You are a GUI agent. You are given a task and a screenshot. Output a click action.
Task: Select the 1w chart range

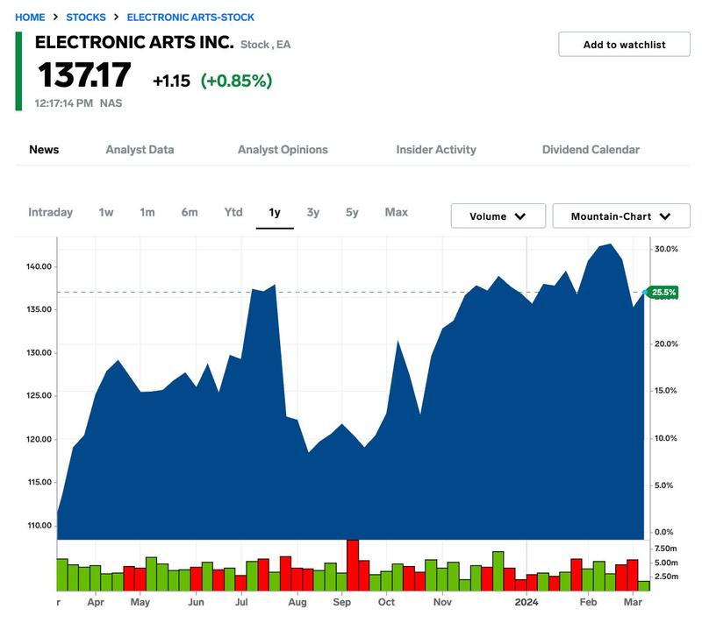106,212
